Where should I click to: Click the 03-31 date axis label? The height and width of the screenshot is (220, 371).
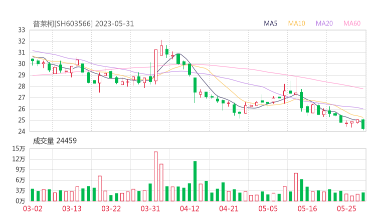(x=150, y=208)
